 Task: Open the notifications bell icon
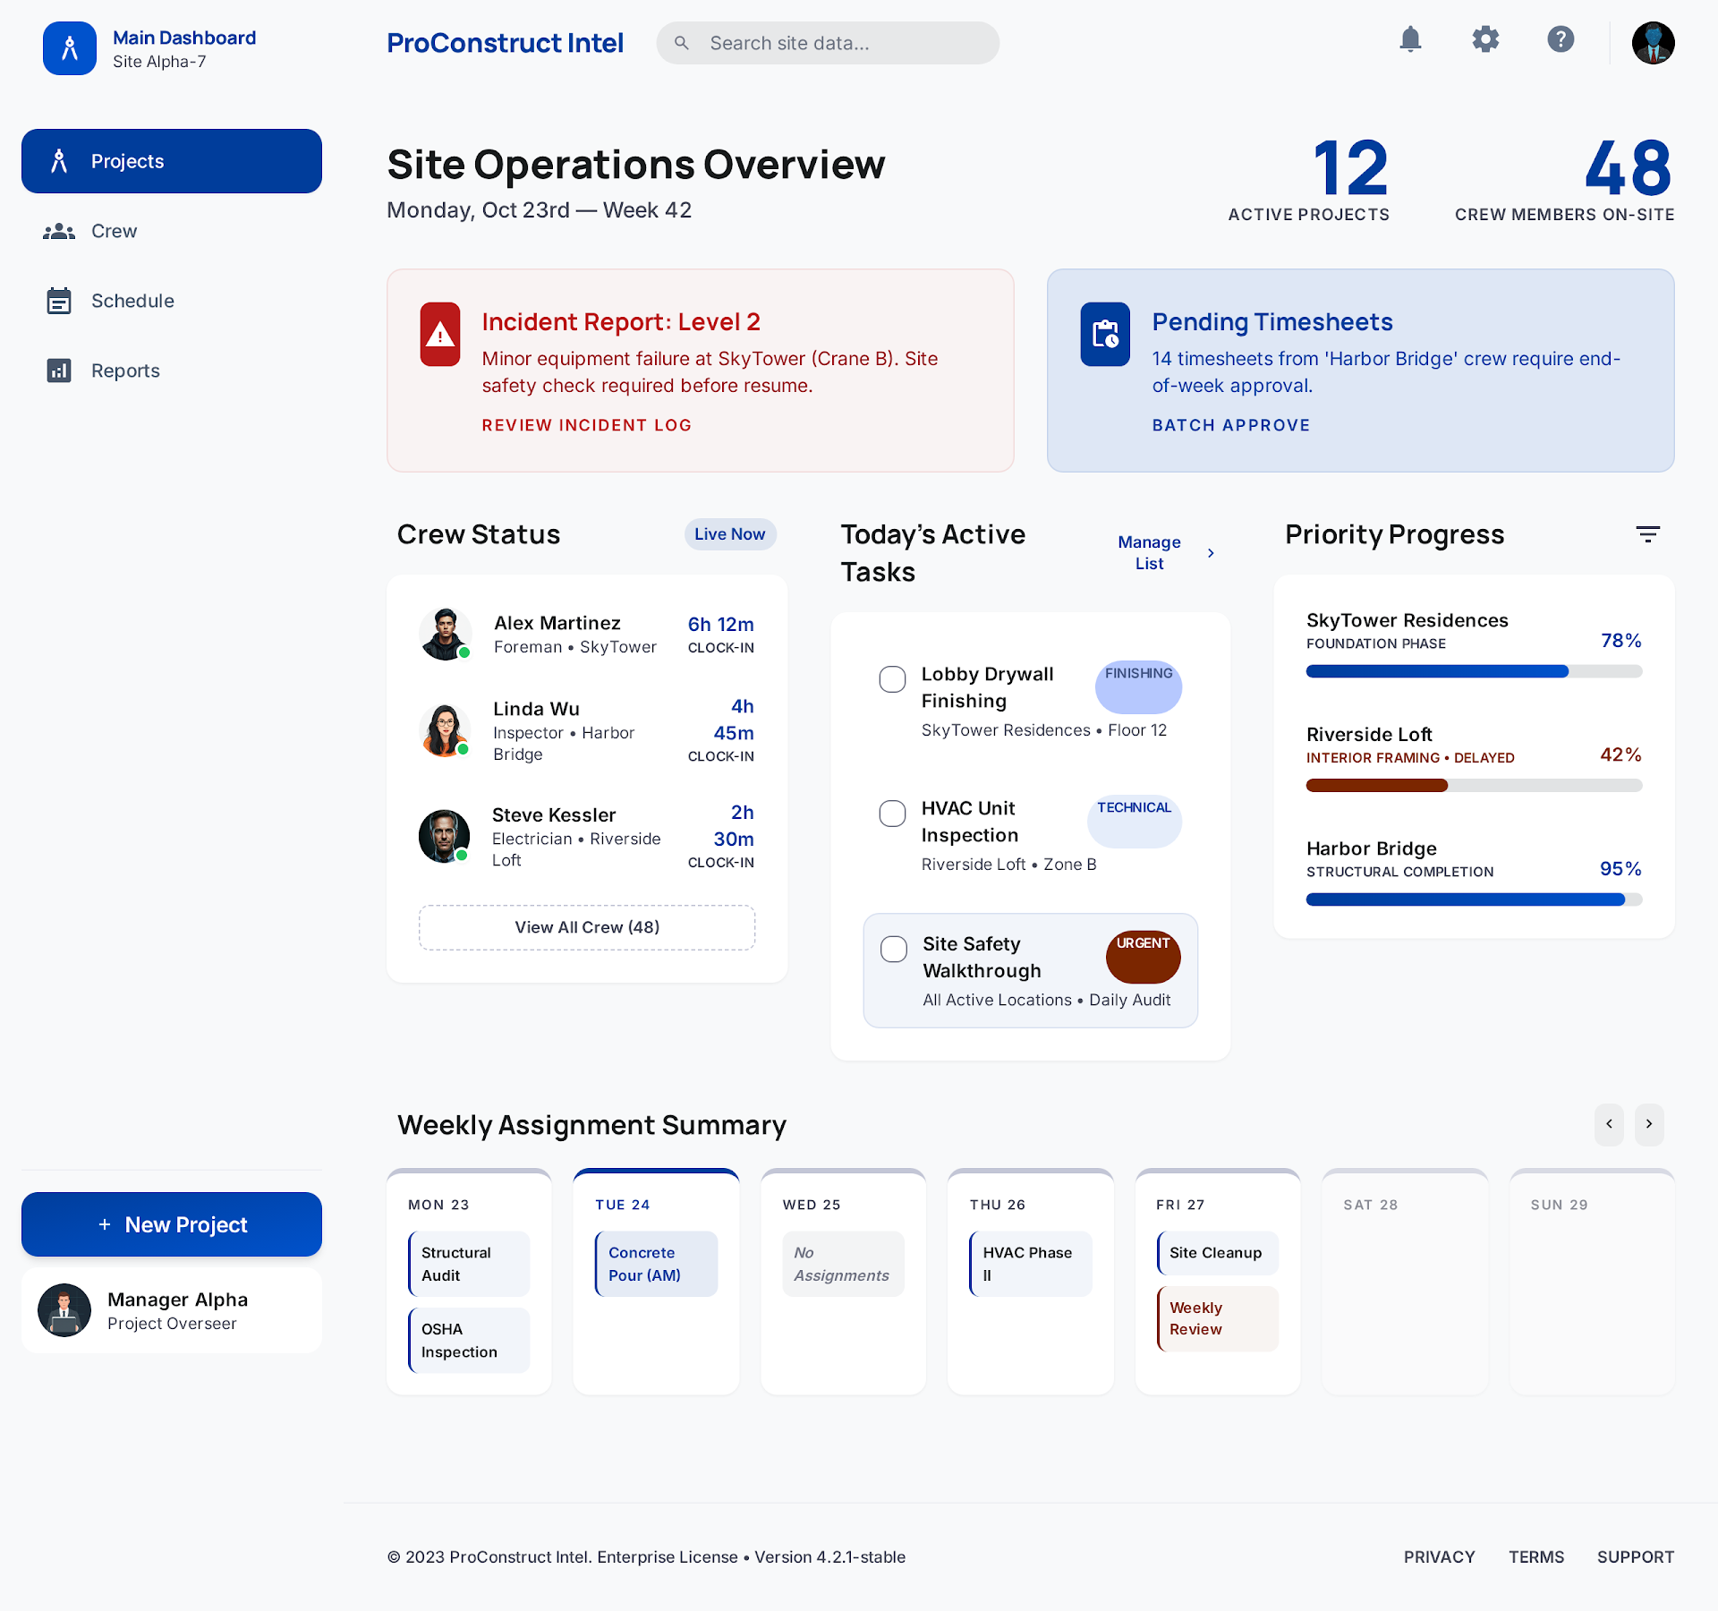pos(1410,39)
